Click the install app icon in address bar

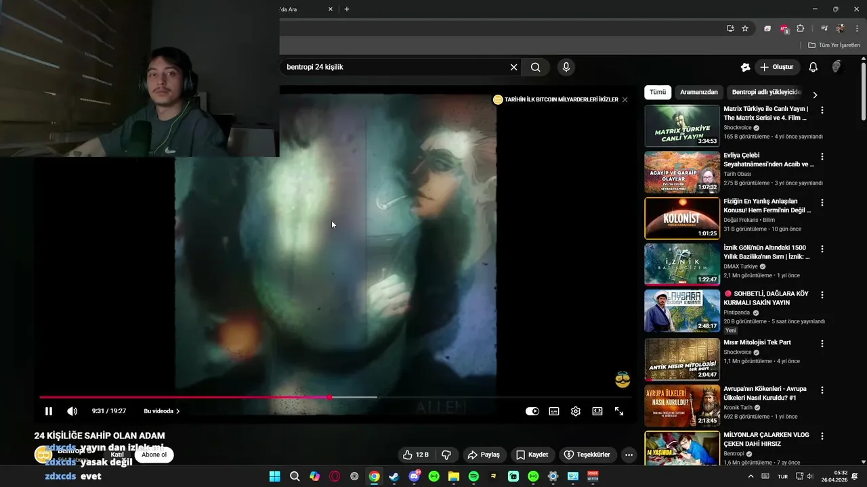pos(730,28)
